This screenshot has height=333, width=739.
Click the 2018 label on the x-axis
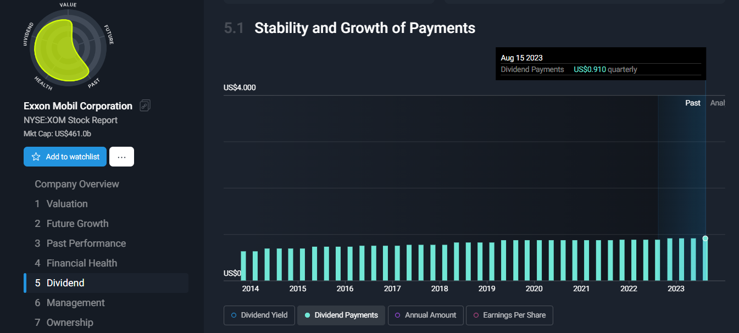click(440, 288)
